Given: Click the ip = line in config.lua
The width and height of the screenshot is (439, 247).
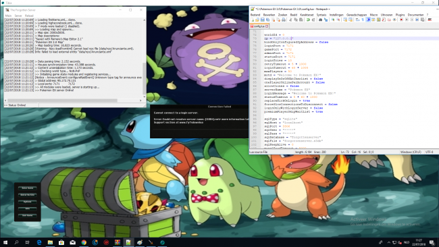Looking at the screenshot, I should [351, 38].
